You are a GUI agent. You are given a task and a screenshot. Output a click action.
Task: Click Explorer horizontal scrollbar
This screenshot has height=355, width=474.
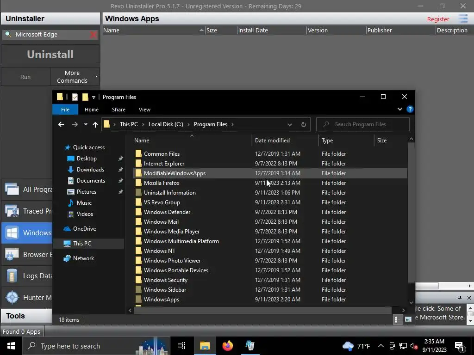pyautogui.click(x=263, y=310)
